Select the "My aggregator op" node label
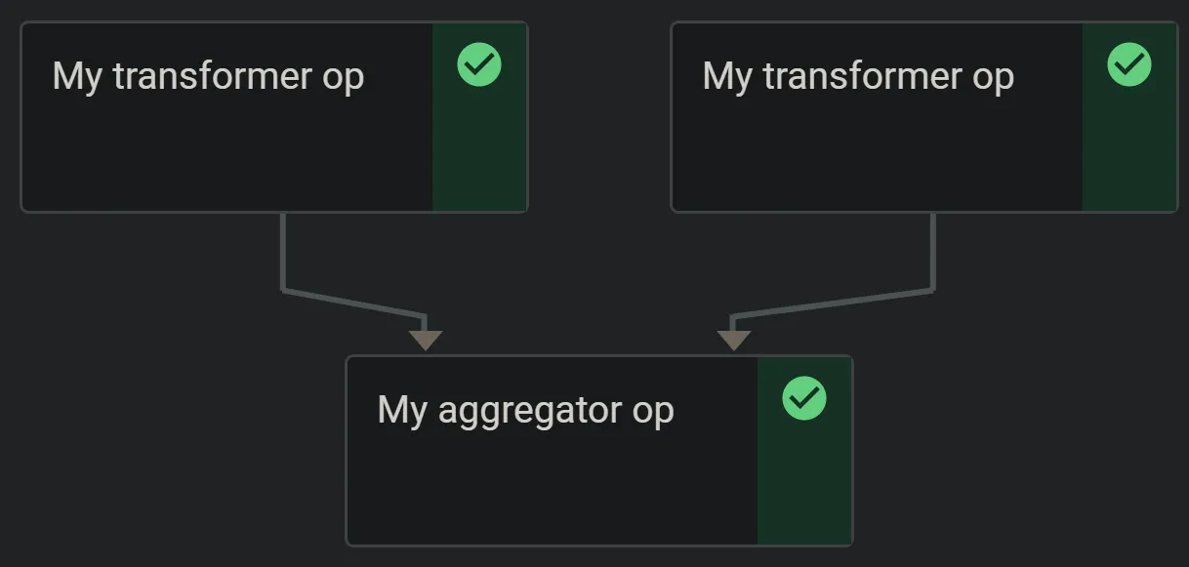Screen dimensions: 1189x567 pyautogui.click(x=525, y=410)
